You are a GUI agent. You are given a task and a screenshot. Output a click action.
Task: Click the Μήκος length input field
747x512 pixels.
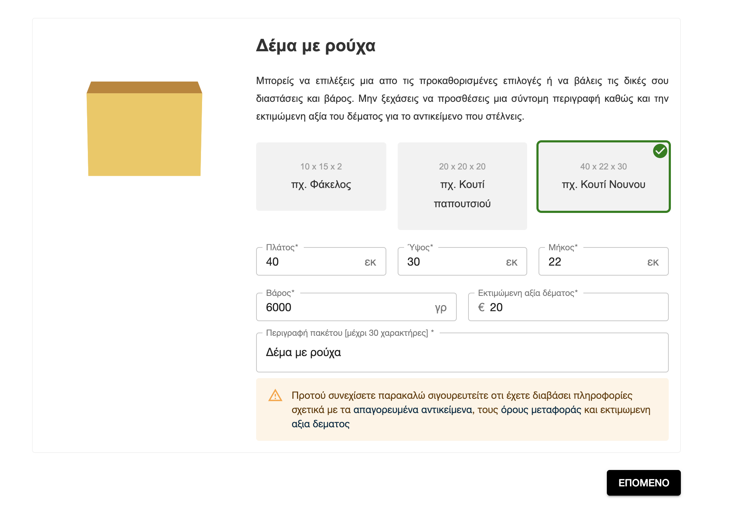[x=595, y=262]
